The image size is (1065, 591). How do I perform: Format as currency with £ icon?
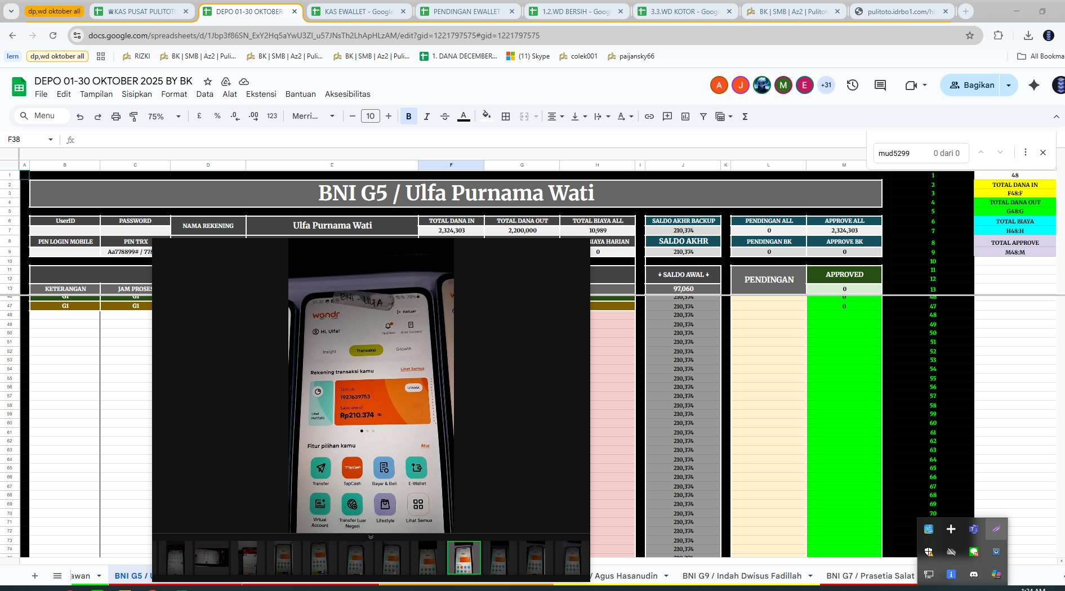coord(199,116)
